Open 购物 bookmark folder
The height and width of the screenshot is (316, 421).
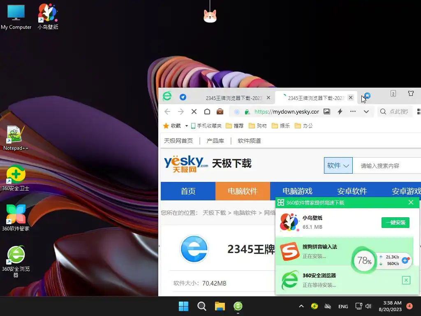pyautogui.click(x=258, y=126)
